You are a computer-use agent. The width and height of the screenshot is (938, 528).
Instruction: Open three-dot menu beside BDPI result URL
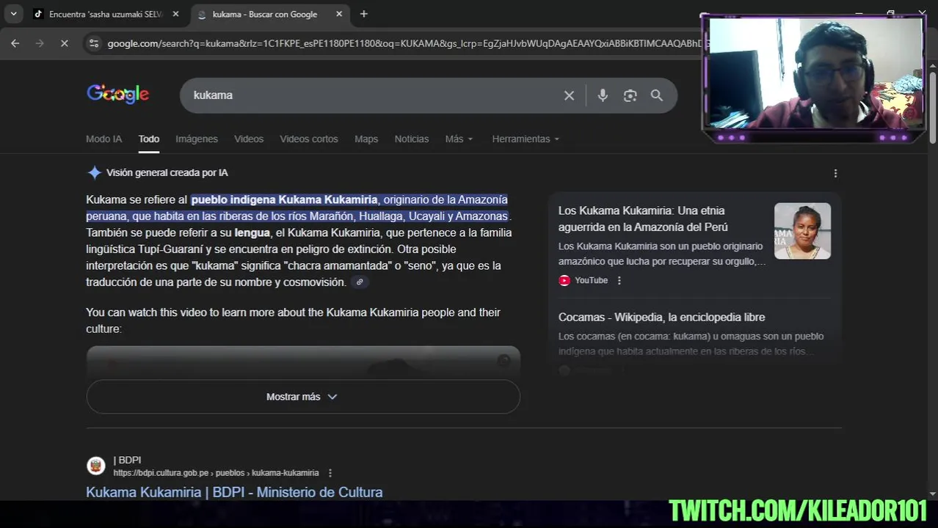click(330, 473)
